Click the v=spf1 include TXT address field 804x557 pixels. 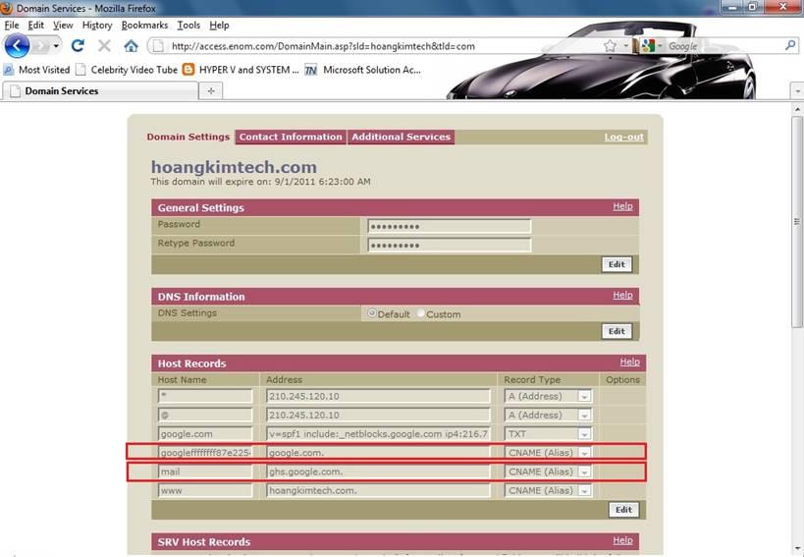[x=378, y=434]
